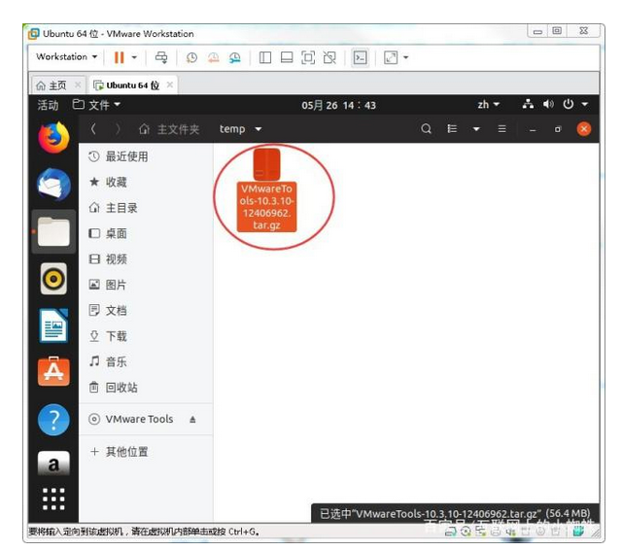The width and height of the screenshot is (622, 551).
Task: Open the VMware console view icon
Action: point(361,58)
